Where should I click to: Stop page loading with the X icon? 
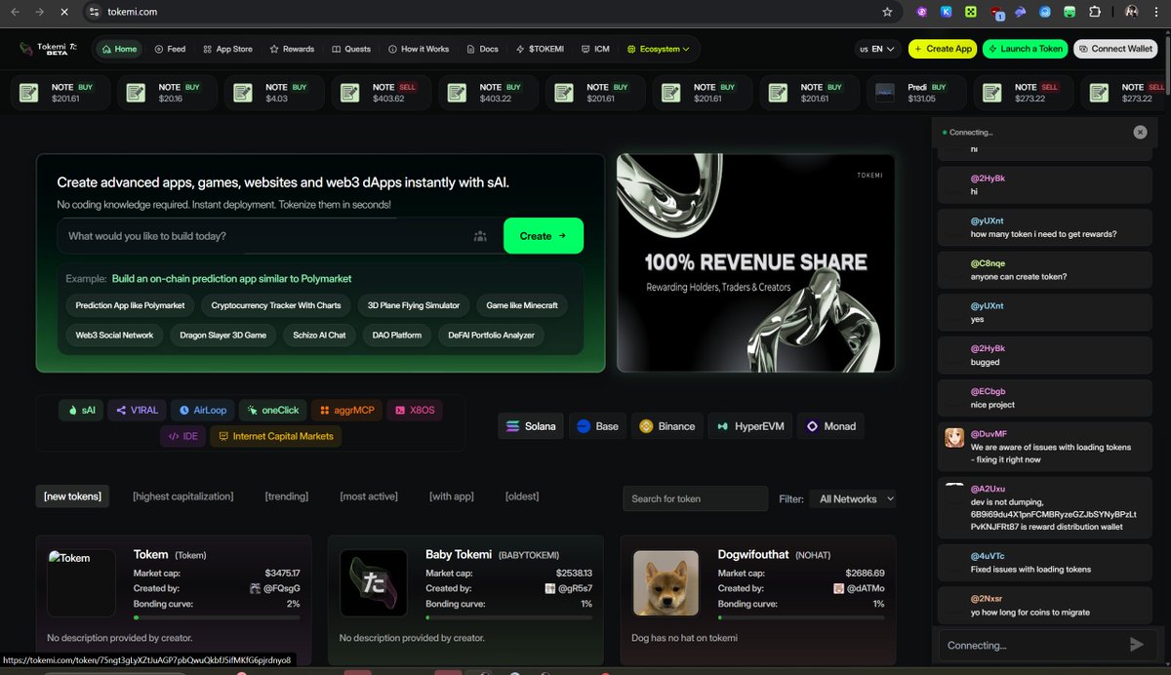[63, 12]
